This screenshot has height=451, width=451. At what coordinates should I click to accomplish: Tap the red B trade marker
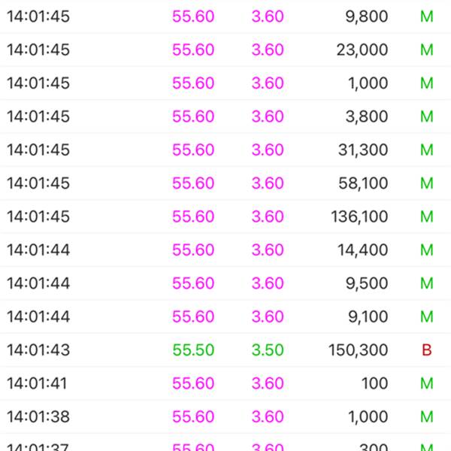(x=427, y=350)
